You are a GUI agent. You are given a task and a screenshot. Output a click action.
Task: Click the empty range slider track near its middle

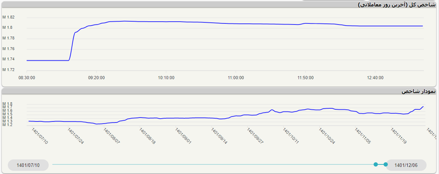(213, 164)
